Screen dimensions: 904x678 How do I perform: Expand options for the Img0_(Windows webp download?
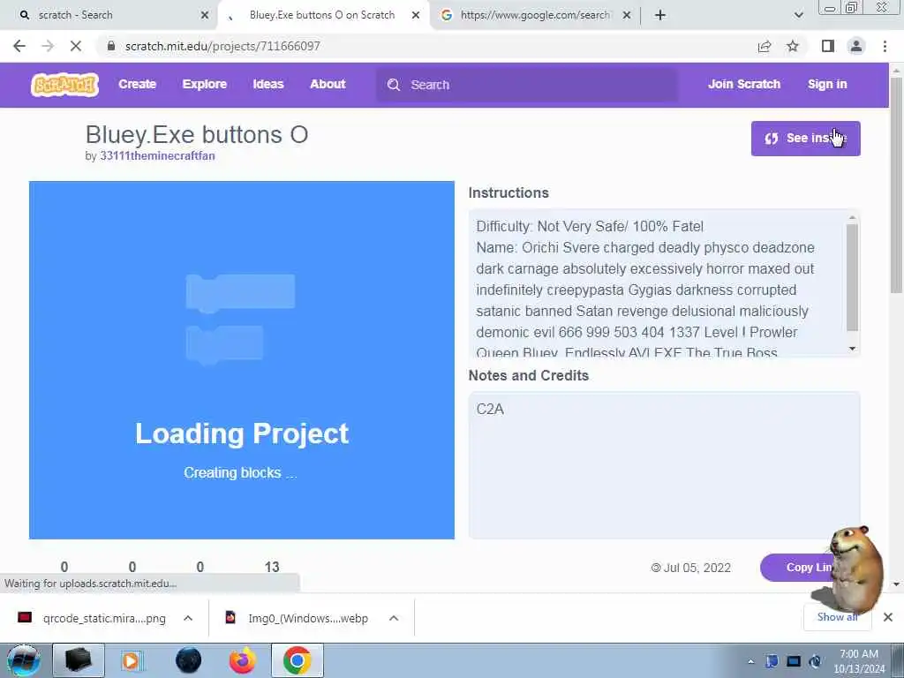tap(394, 618)
